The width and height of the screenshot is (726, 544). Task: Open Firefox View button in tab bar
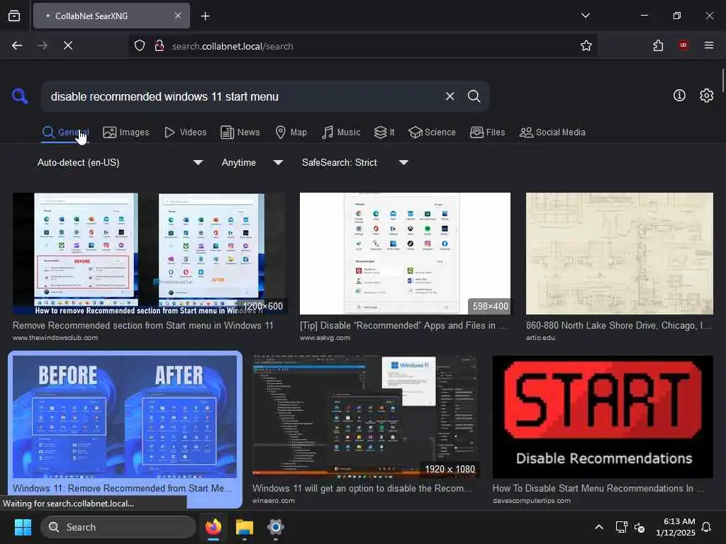tap(14, 16)
